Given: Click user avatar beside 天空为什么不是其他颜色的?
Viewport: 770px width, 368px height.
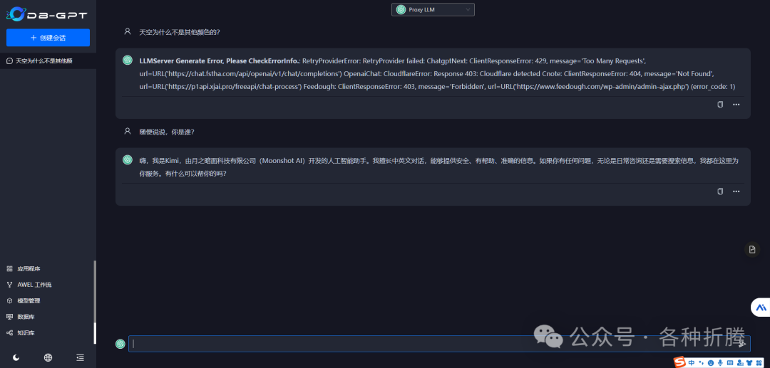Looking at the screenshot, I should tap(128, 32).
